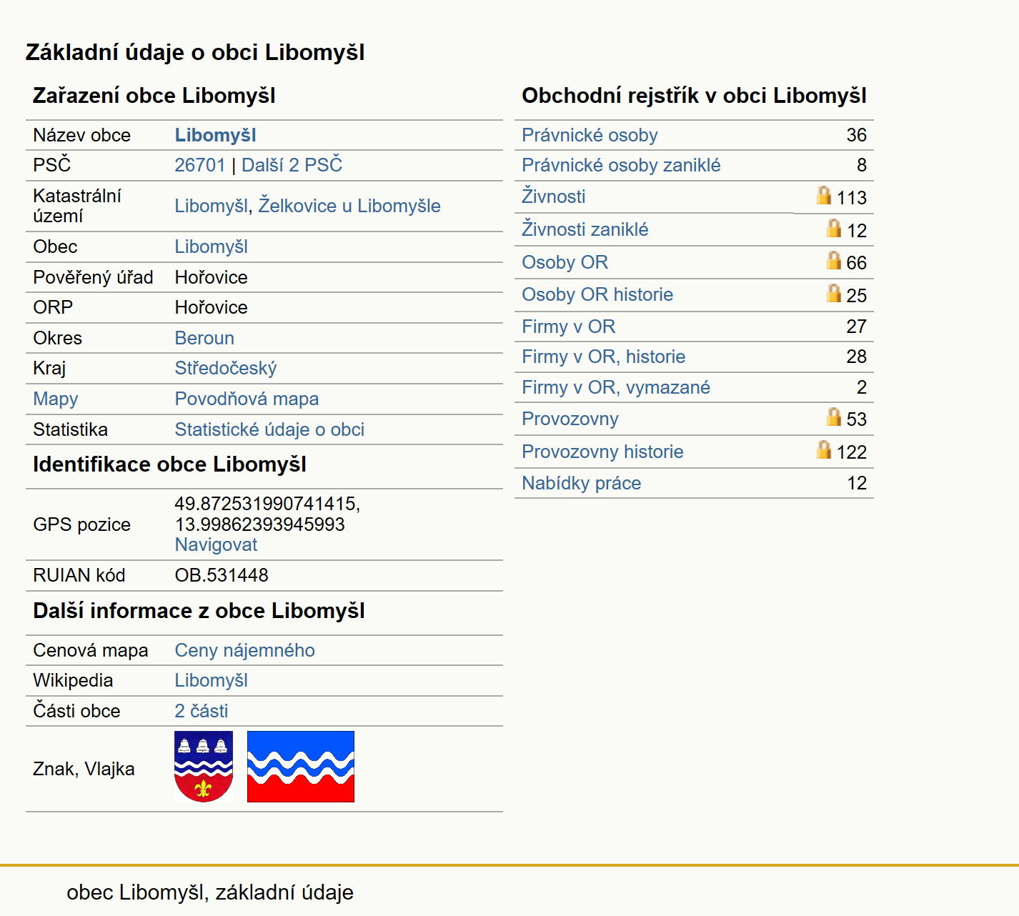Viewport: 1019px width, 916px height.
Task: Open the Provozovny link
Action: tap(570, 419)
